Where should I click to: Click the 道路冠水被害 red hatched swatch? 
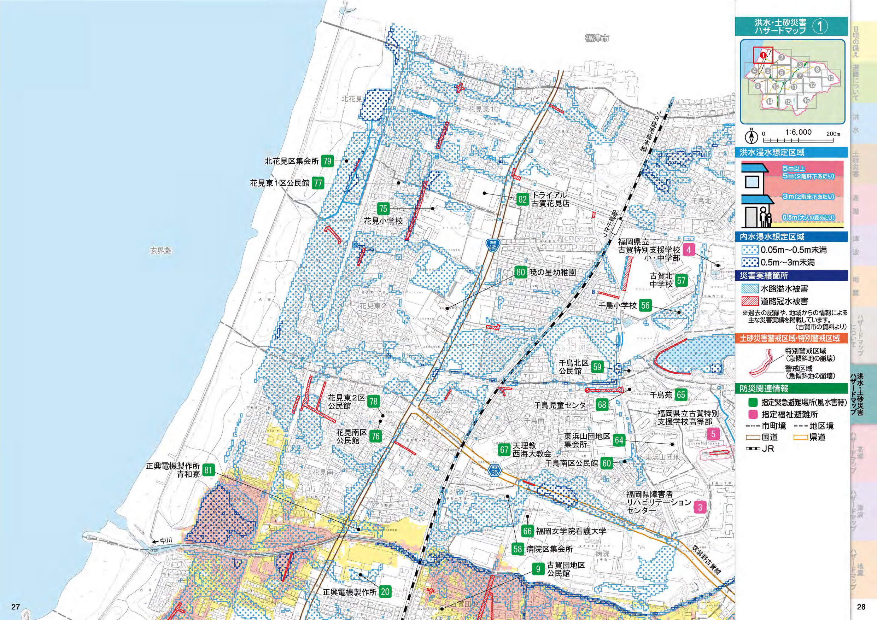750,301
